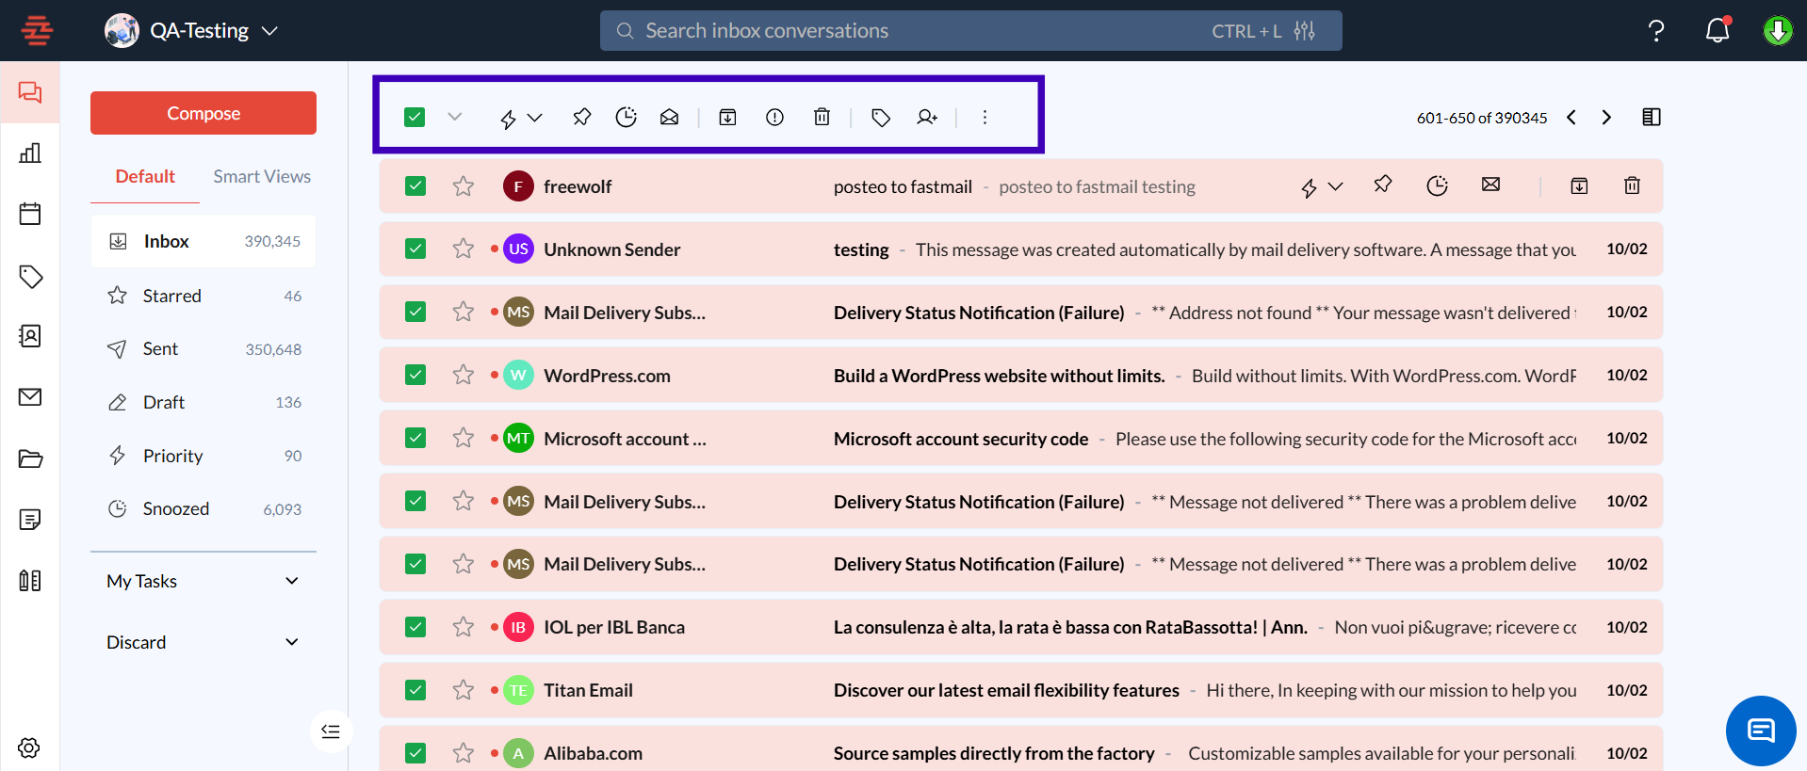Uncheck the select-all checkbox
This screenshot has width=1807, height=771.
(415, 117)
